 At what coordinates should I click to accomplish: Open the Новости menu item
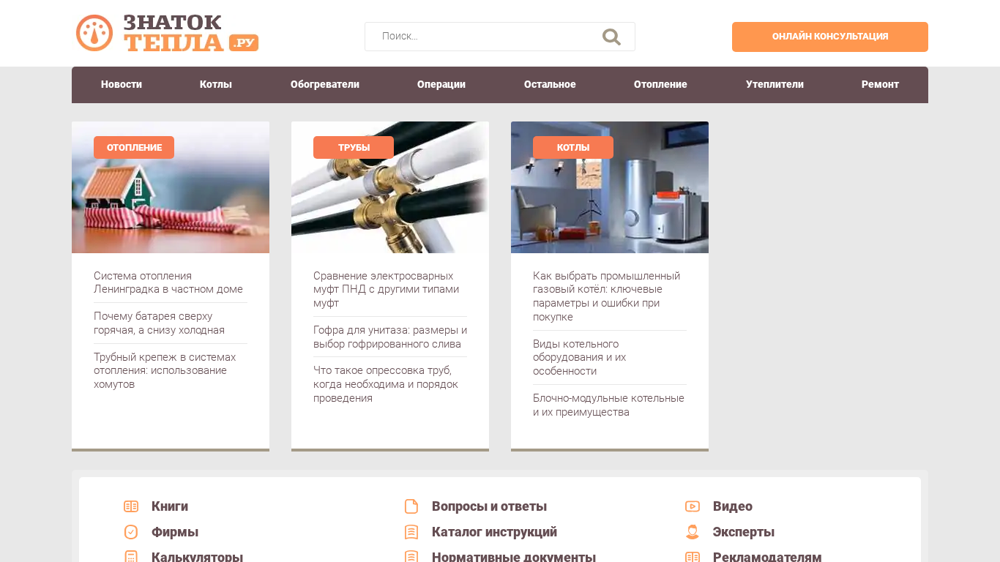click(x=122, y=85)
